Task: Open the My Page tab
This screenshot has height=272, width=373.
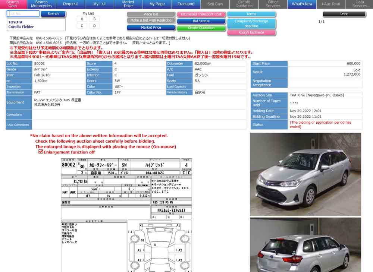Action: tap(157, 4)
